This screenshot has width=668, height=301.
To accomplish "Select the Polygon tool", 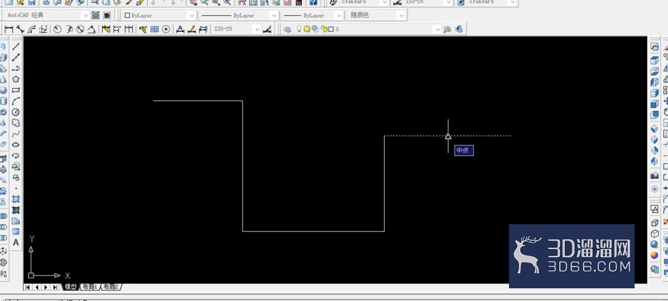I will point(16,79).
